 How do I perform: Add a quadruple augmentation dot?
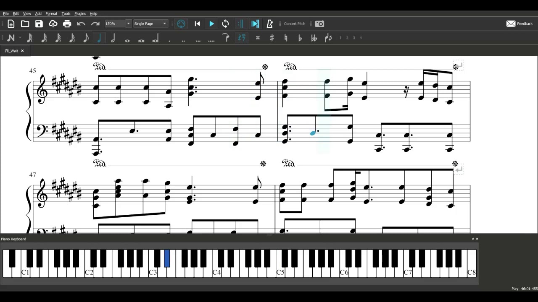(x=211, y=40)
